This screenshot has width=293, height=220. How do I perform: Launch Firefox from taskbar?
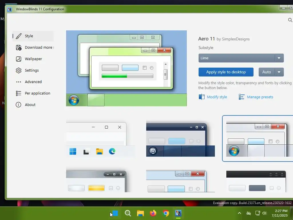point(153,213)
